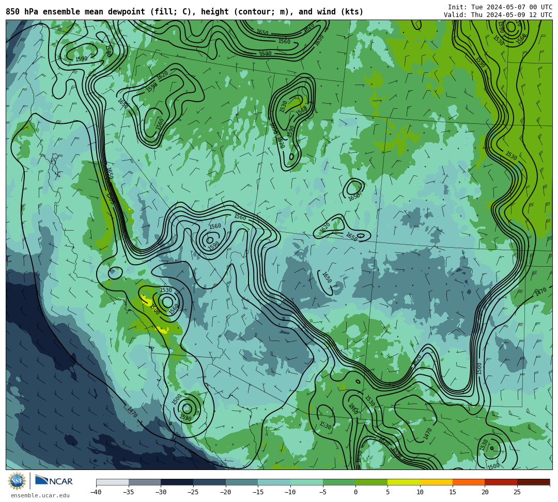558x502 pixels.
Task: Pick the amber 10 to 15 swatch
Action: click(x=436, y=482)
